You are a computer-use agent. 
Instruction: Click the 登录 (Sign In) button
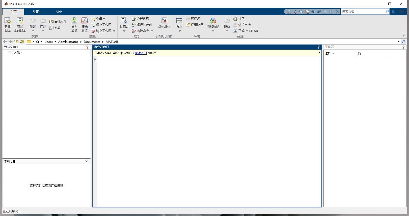pyautogui.click(x=402, y=12)
